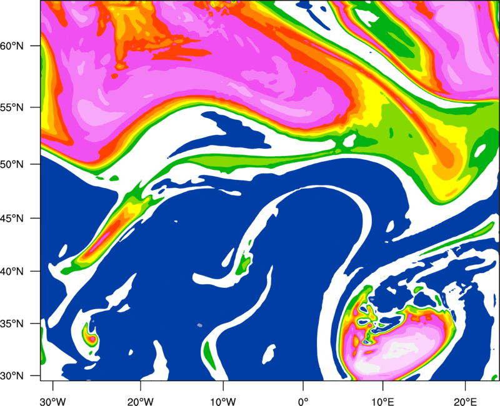Click the 10°E longitude label
This screenshot has width=500, height=406.
[382, 402]
